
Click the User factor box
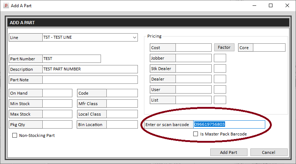220,89
